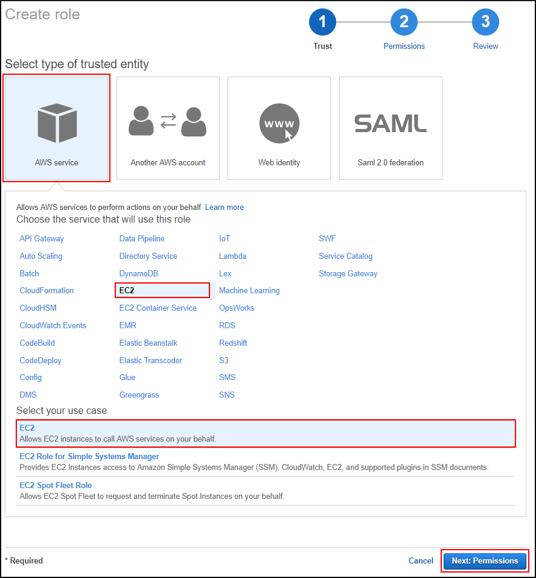The height and width of the screenshot is (578, 536).
Task: Choose API Gateway service
Action: click(42, 238)
